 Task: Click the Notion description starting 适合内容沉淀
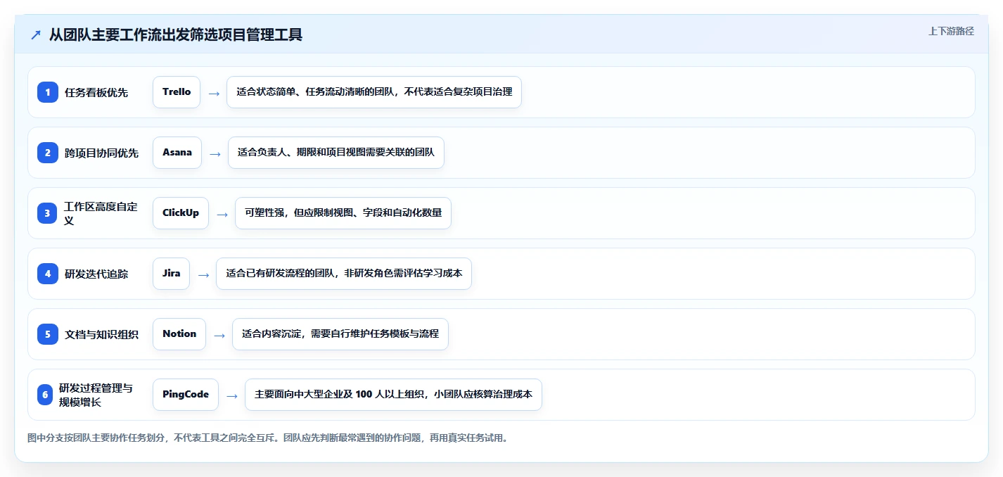(340, 334)
